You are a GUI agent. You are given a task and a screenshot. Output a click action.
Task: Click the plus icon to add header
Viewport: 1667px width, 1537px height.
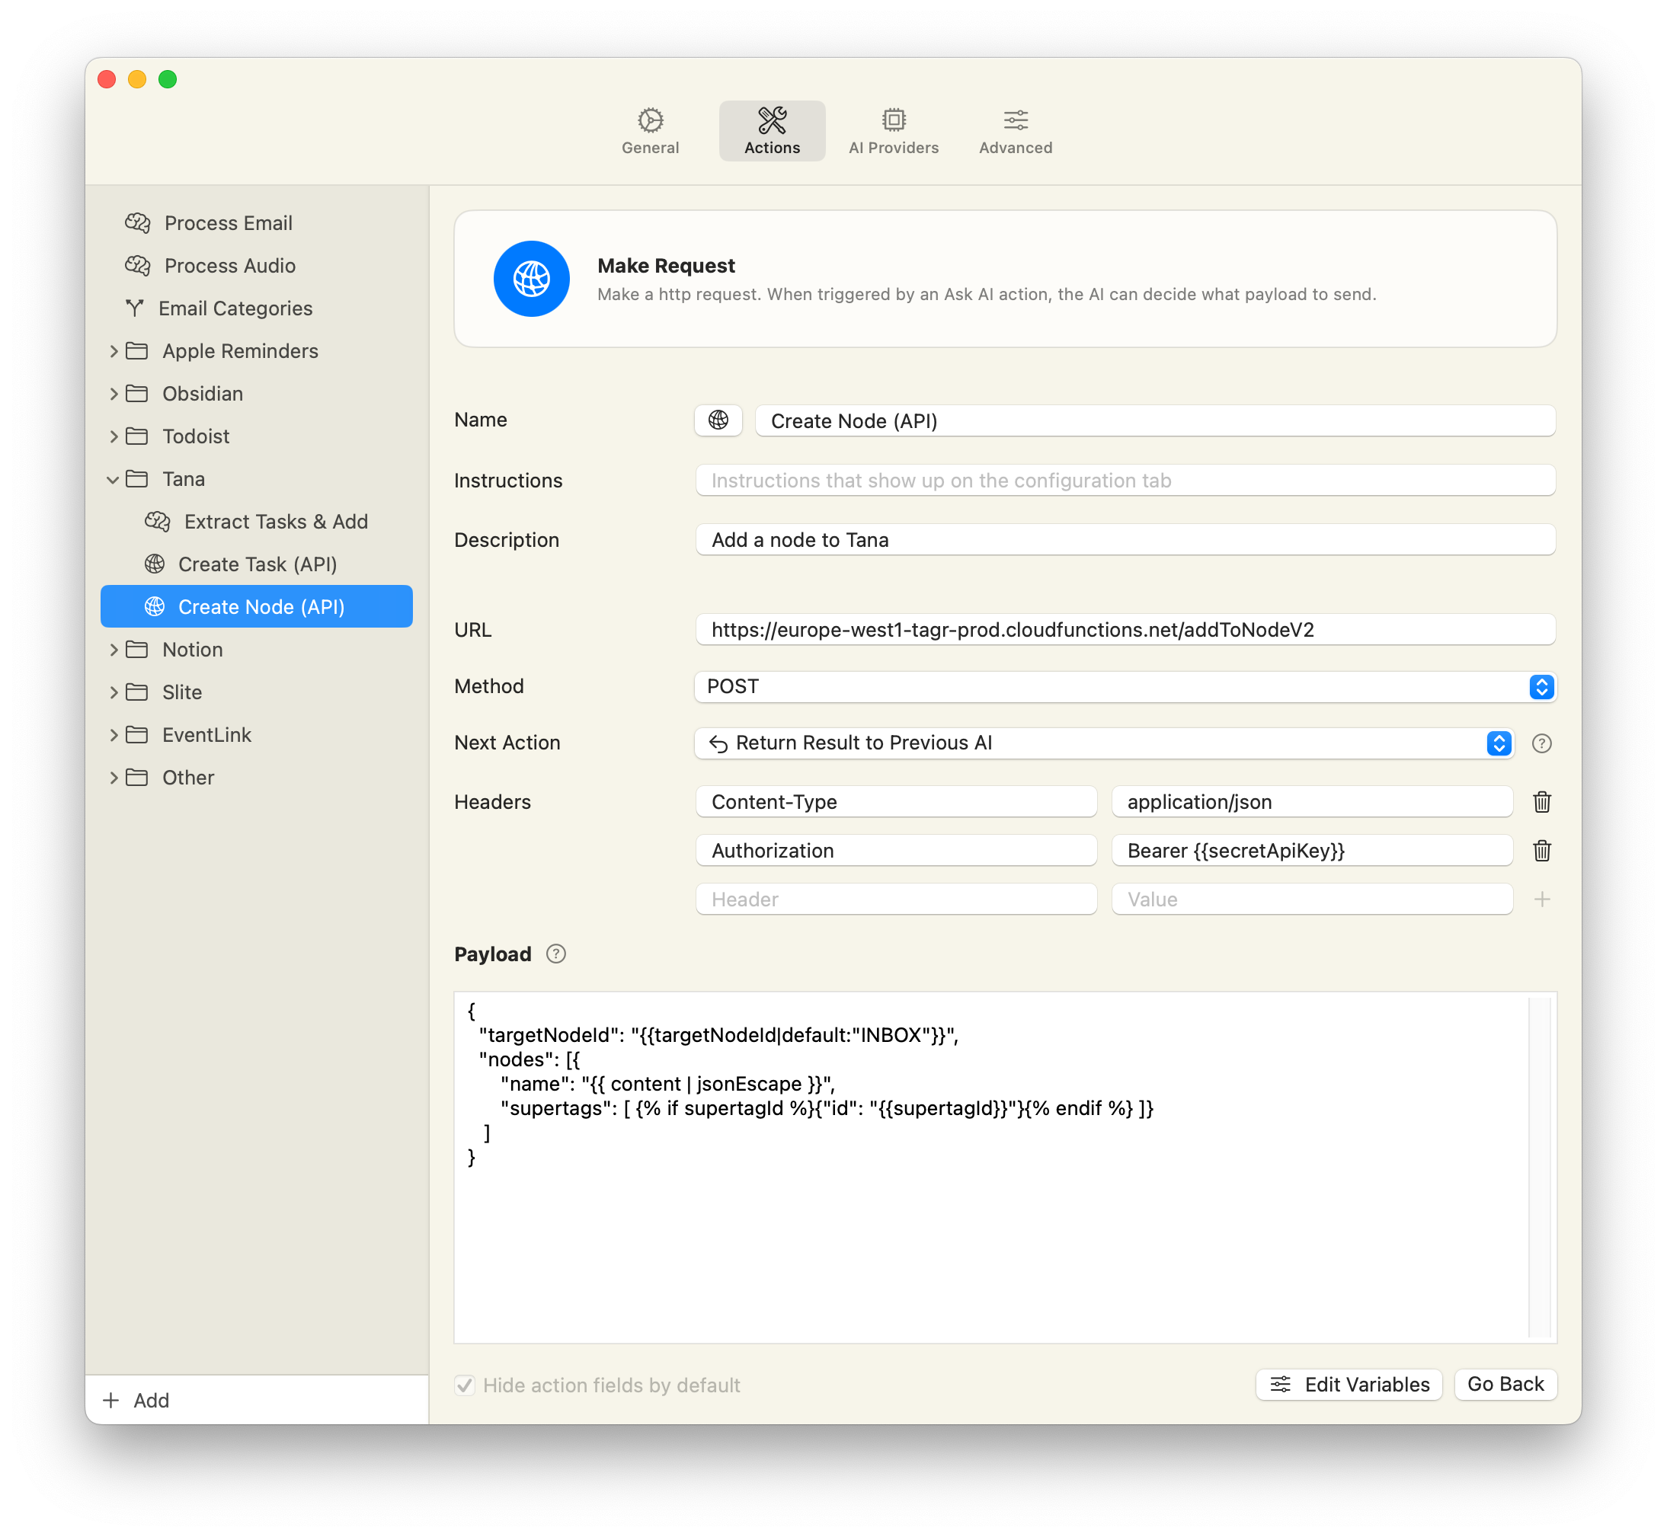tap(1541, 899)
